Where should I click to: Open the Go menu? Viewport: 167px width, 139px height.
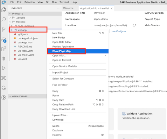pyautogui.click(x=47, y=2)
